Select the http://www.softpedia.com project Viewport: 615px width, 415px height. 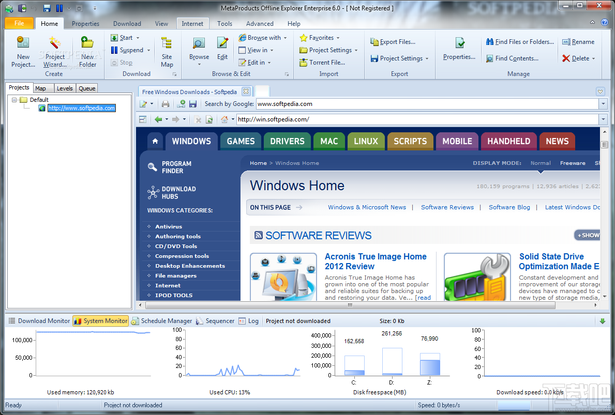click(82, 108)
